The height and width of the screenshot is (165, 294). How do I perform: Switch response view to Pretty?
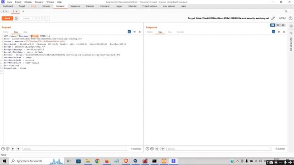pos(150,32)
